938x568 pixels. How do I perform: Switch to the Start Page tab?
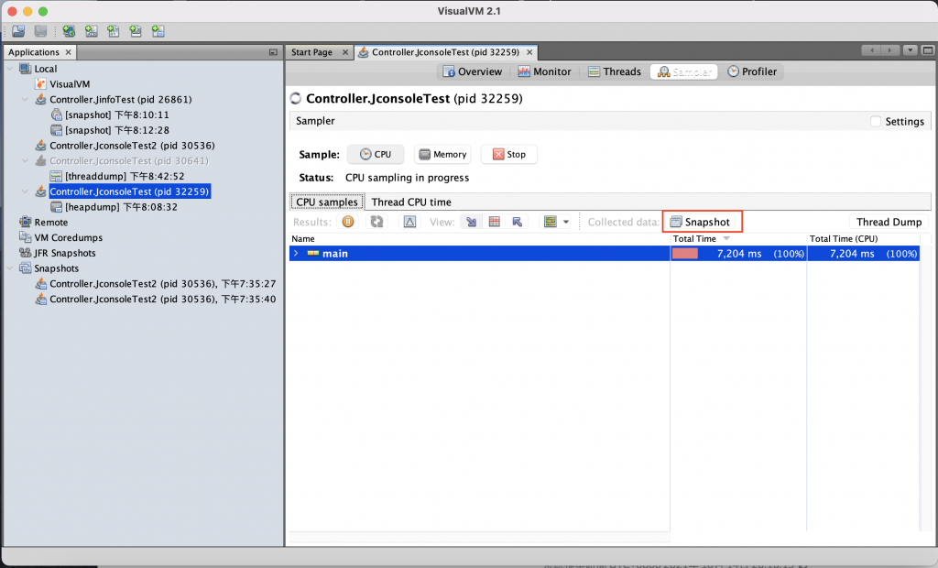point(311,52)
